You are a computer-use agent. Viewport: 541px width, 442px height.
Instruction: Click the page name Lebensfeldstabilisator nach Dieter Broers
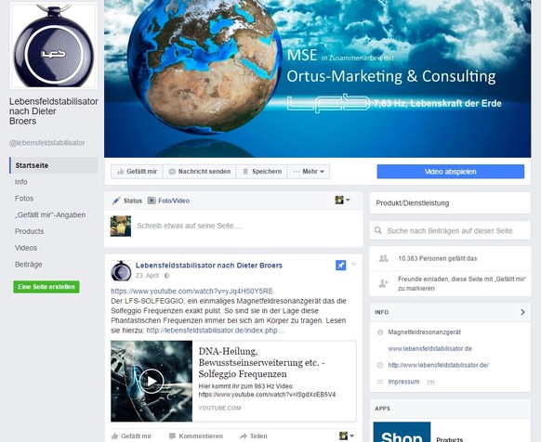pos(54,111)
